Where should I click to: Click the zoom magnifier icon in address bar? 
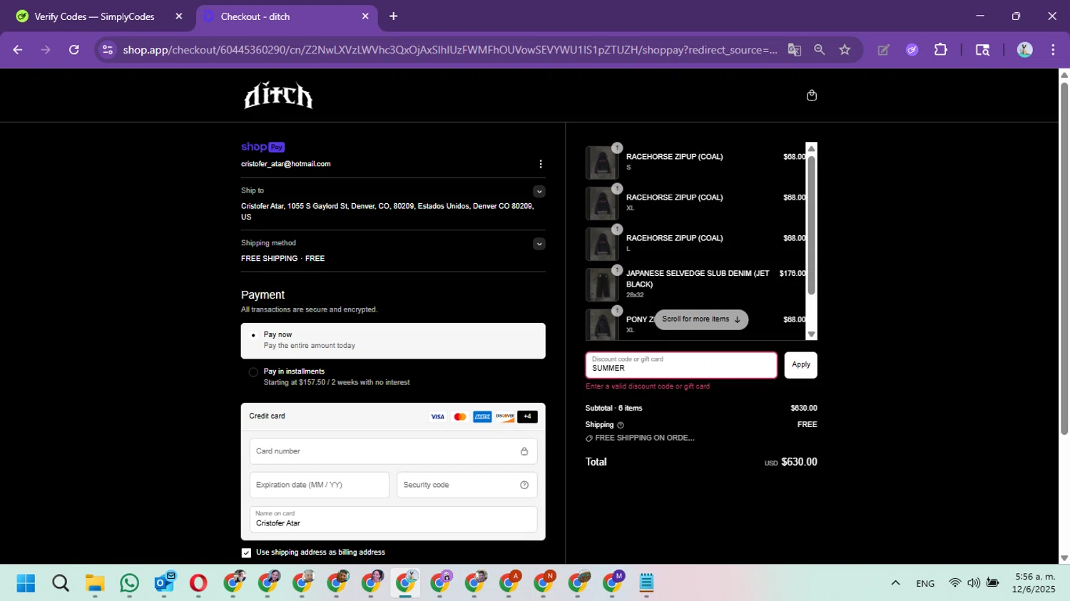(x=820, y=50)
